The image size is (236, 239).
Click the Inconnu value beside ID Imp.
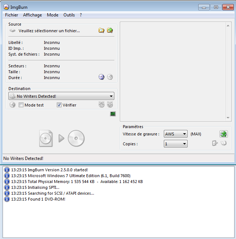(x=52, y=48)
